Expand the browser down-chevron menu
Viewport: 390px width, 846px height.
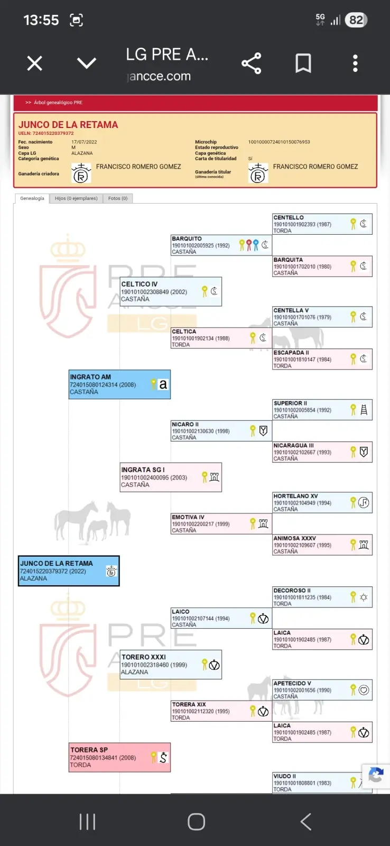[87, 63]
